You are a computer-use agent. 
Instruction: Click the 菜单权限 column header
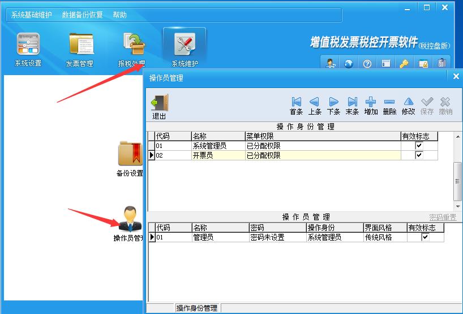[x=323, y=136]
